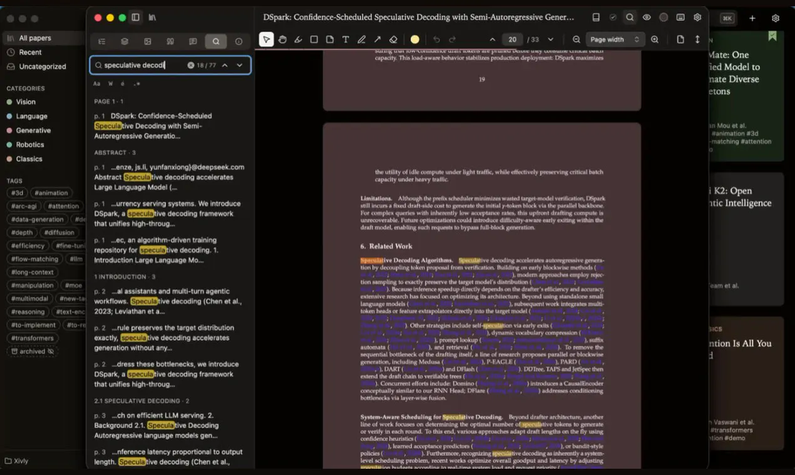Toggle the sidebar panel button
The width and height of the screenshot is (795, 475).
click(x=136, y=17)
